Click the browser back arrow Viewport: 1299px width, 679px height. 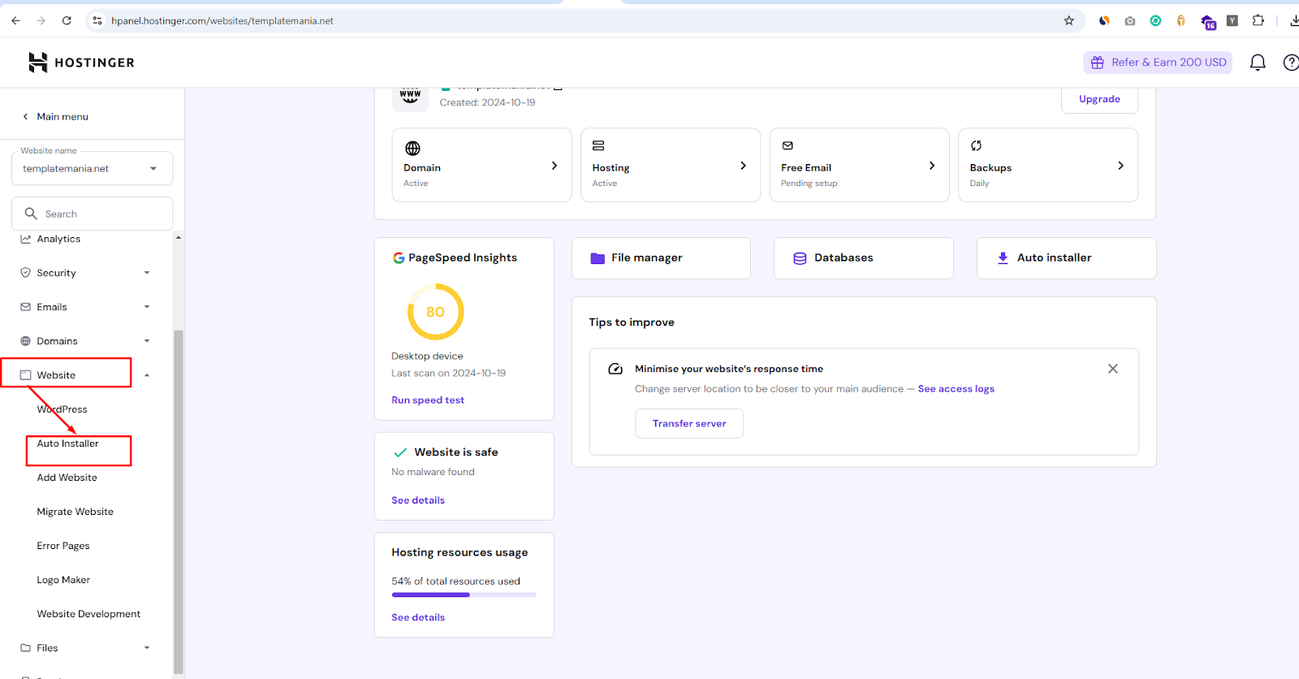pyautogui.click(x=15, y=20)
